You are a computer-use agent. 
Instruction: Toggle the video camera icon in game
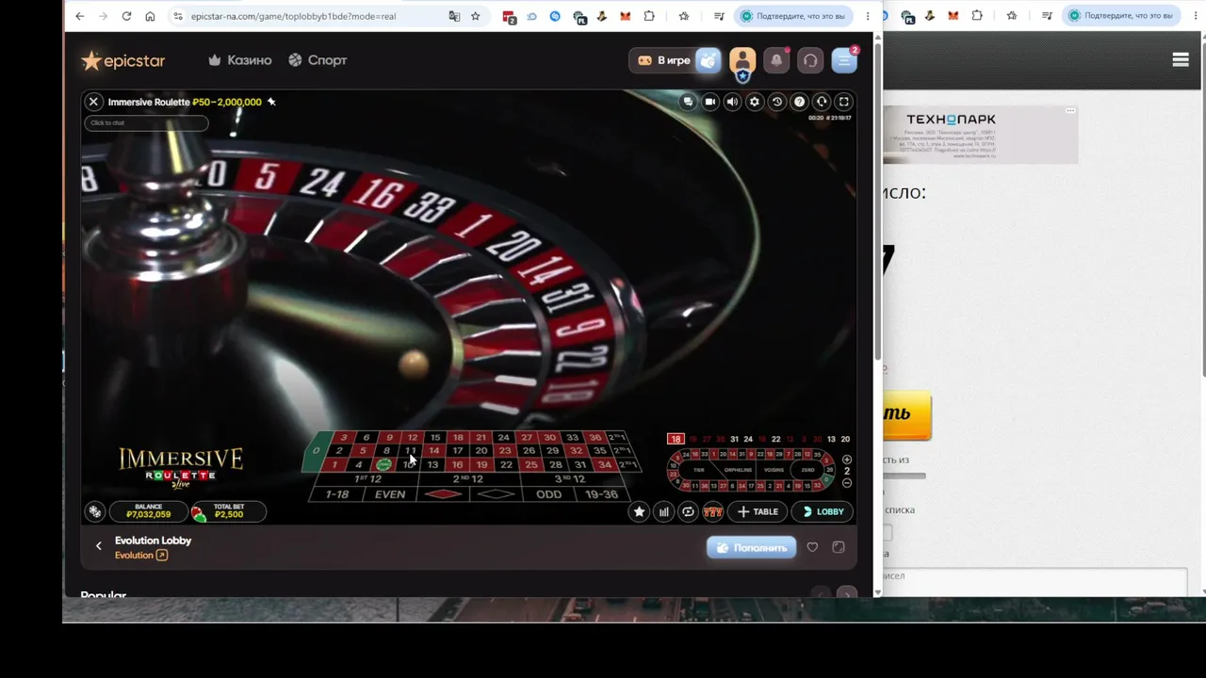[710, 102]
